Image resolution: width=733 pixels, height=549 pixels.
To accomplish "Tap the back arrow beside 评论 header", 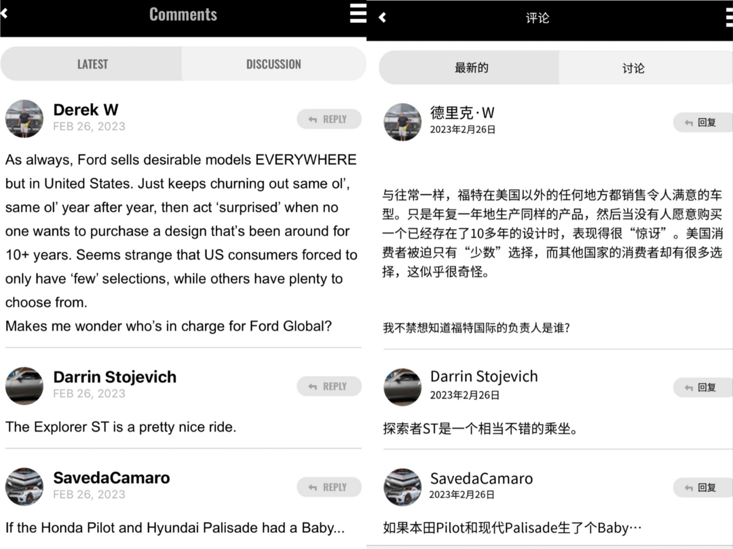I will pyautogui.click(x=382, y=18).
